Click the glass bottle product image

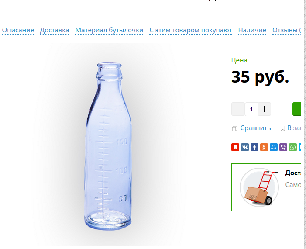click(108, 146)
